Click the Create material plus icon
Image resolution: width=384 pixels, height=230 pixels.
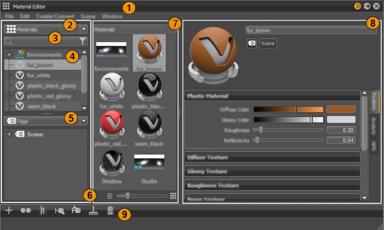click(9, 210)
